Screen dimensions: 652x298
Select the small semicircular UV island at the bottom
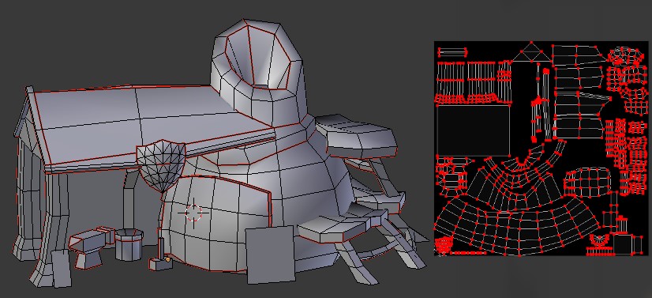coord(599,240)
